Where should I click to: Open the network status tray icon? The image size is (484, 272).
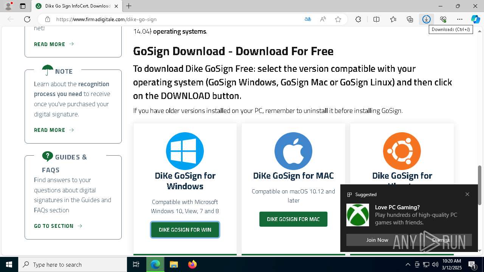point(426,264)
